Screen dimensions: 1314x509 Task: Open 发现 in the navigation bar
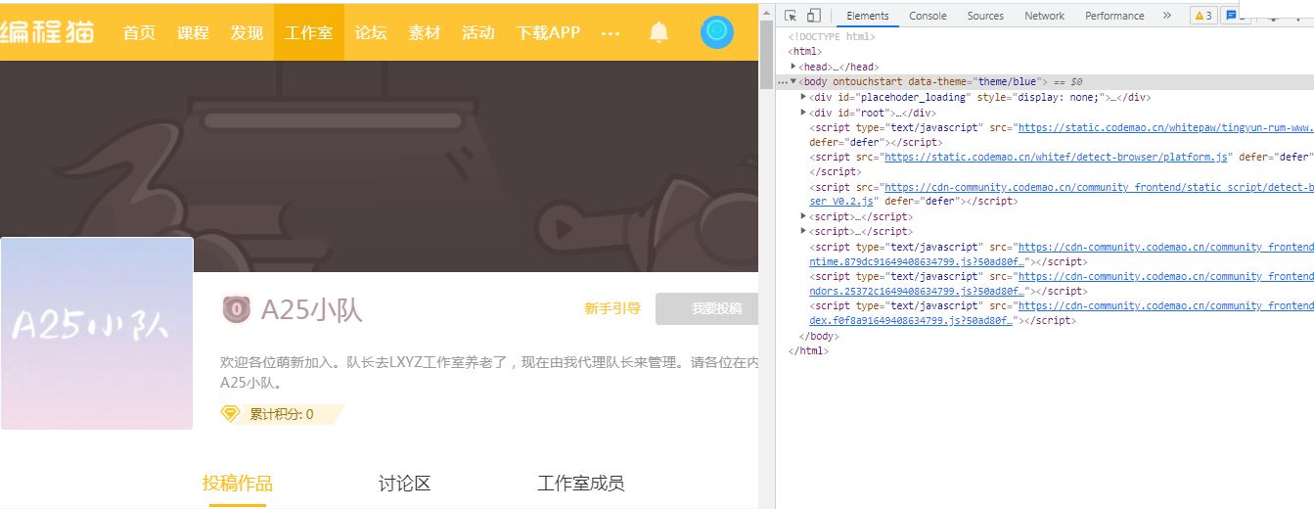click(247, 32)
